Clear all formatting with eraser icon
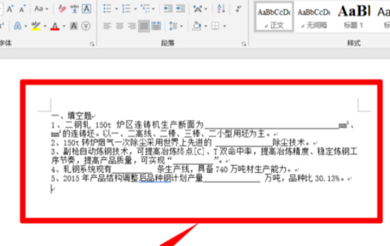 click(x=62, y=9)
